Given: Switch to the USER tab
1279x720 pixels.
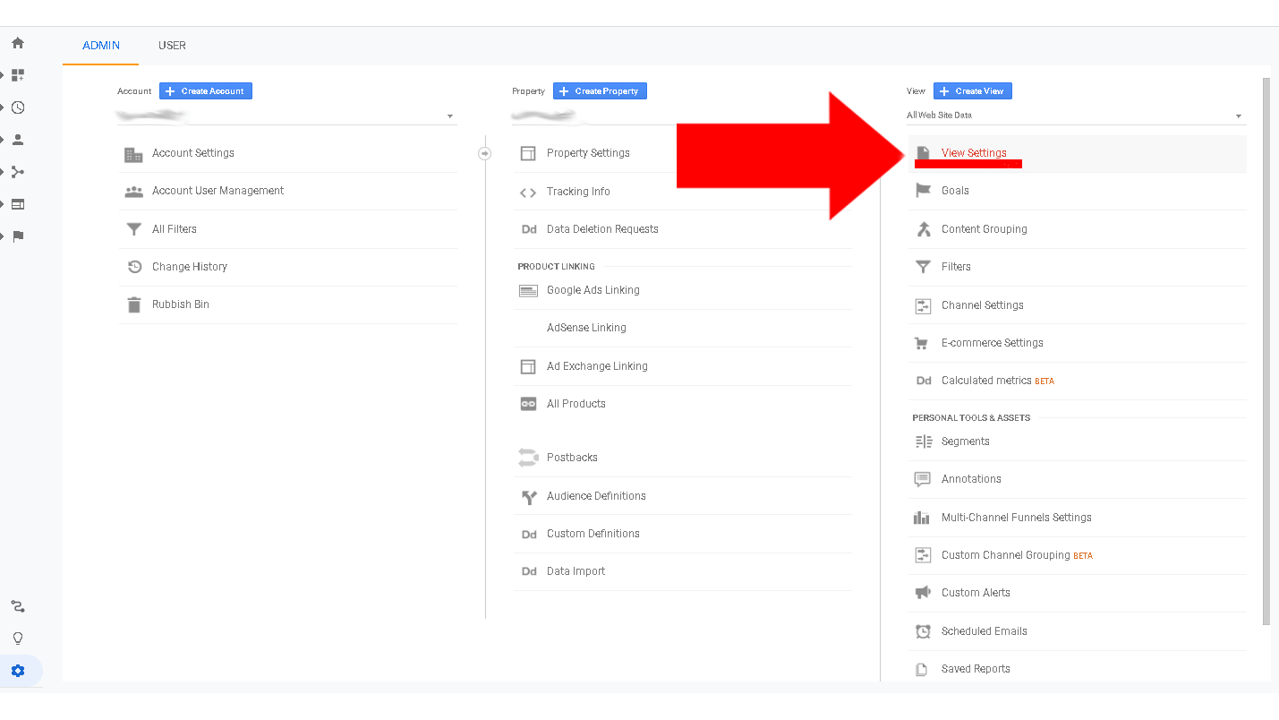Looking at the screenshot, I should [x=172, y=46].
